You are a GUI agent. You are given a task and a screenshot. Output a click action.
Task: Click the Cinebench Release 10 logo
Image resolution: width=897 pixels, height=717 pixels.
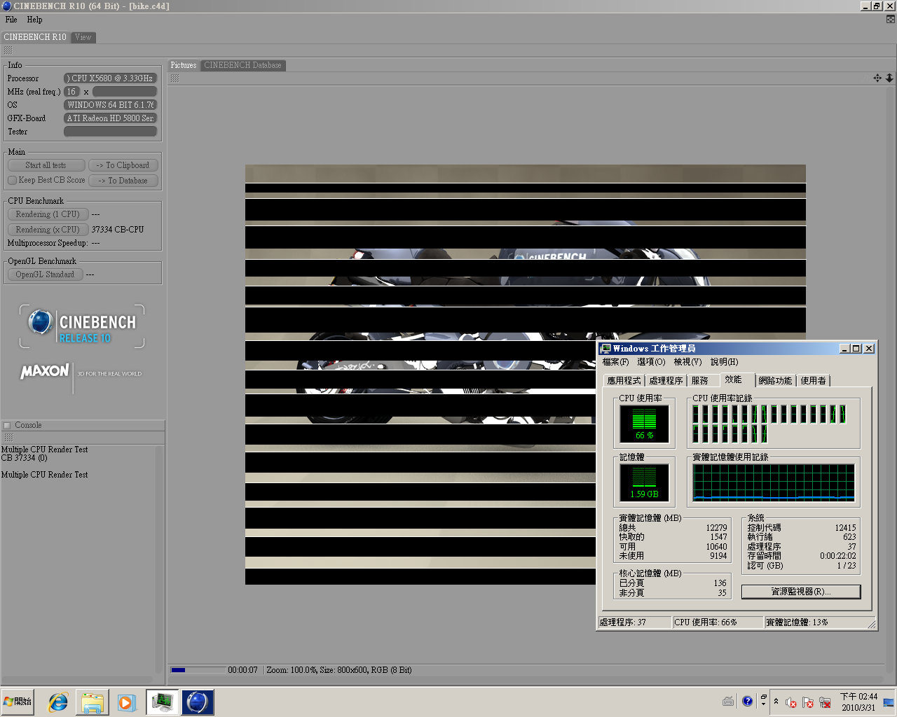tap(83, 326)
